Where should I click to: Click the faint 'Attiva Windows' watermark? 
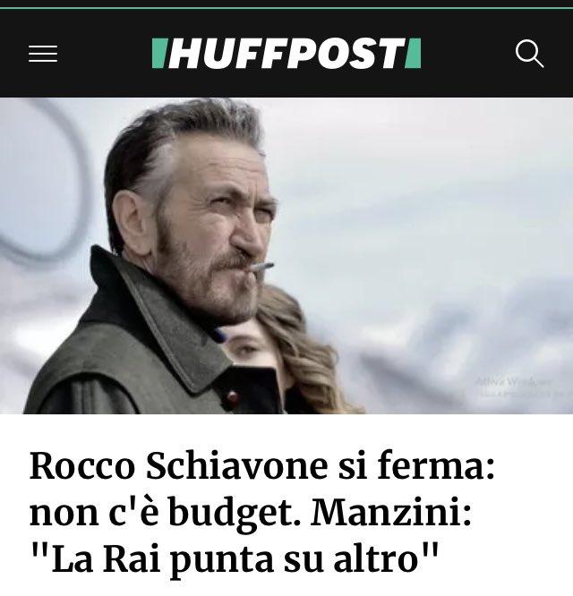[513, 381]
